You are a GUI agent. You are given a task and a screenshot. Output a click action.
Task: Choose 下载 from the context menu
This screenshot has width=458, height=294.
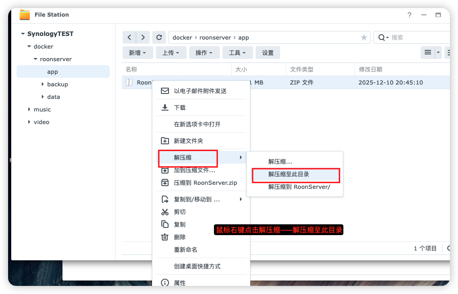pos(180,107)
